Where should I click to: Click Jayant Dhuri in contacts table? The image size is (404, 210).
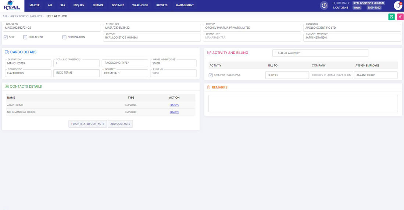(15, 105)
